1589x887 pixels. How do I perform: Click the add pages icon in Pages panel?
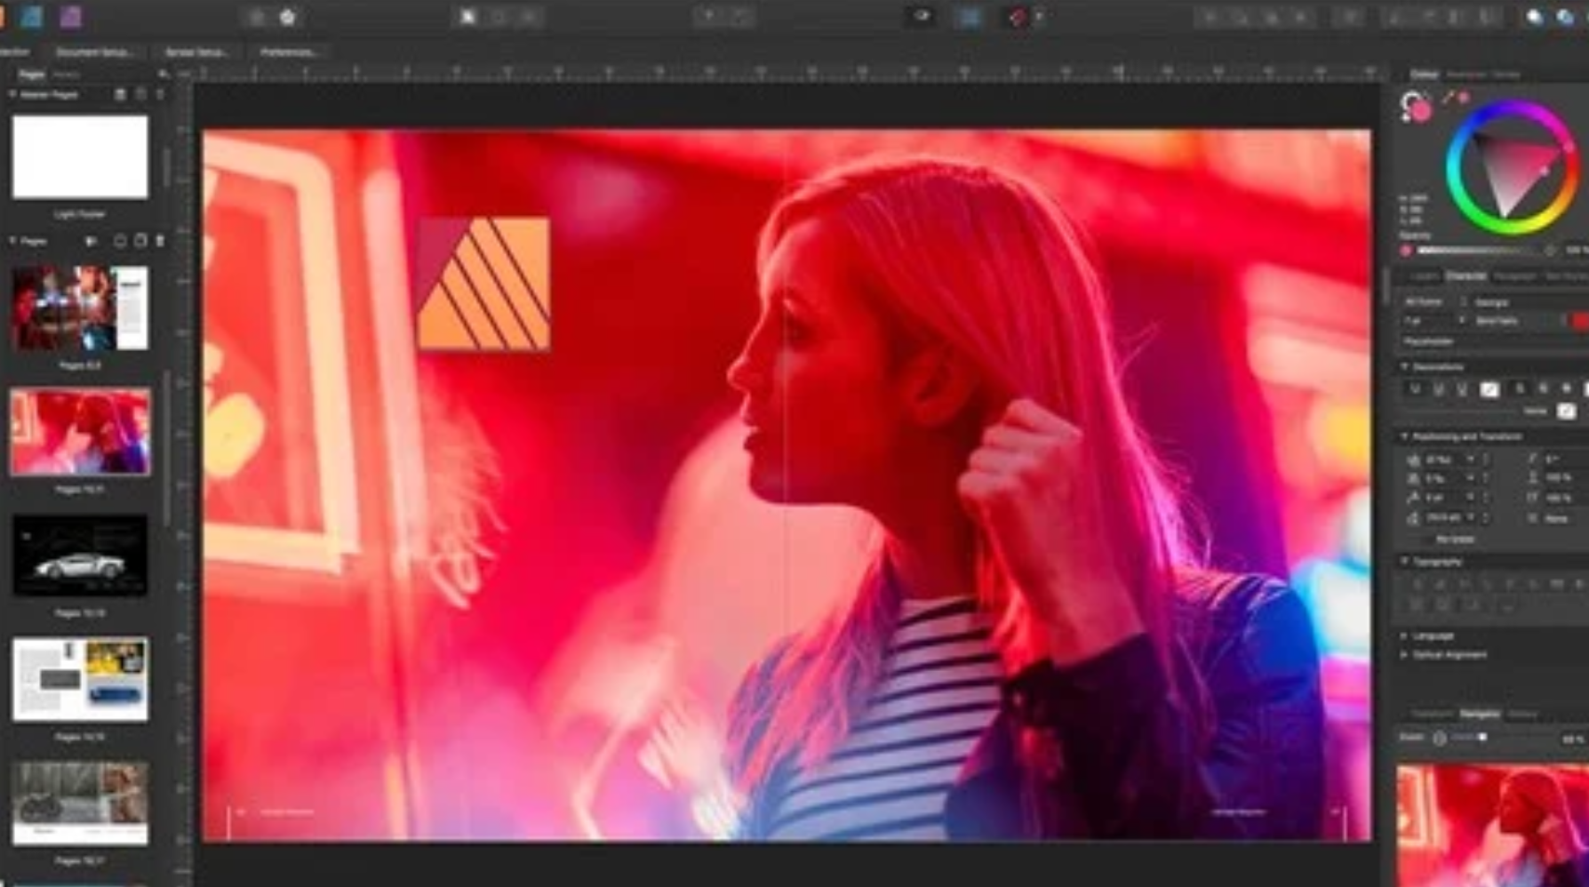[x=120, y=240]
